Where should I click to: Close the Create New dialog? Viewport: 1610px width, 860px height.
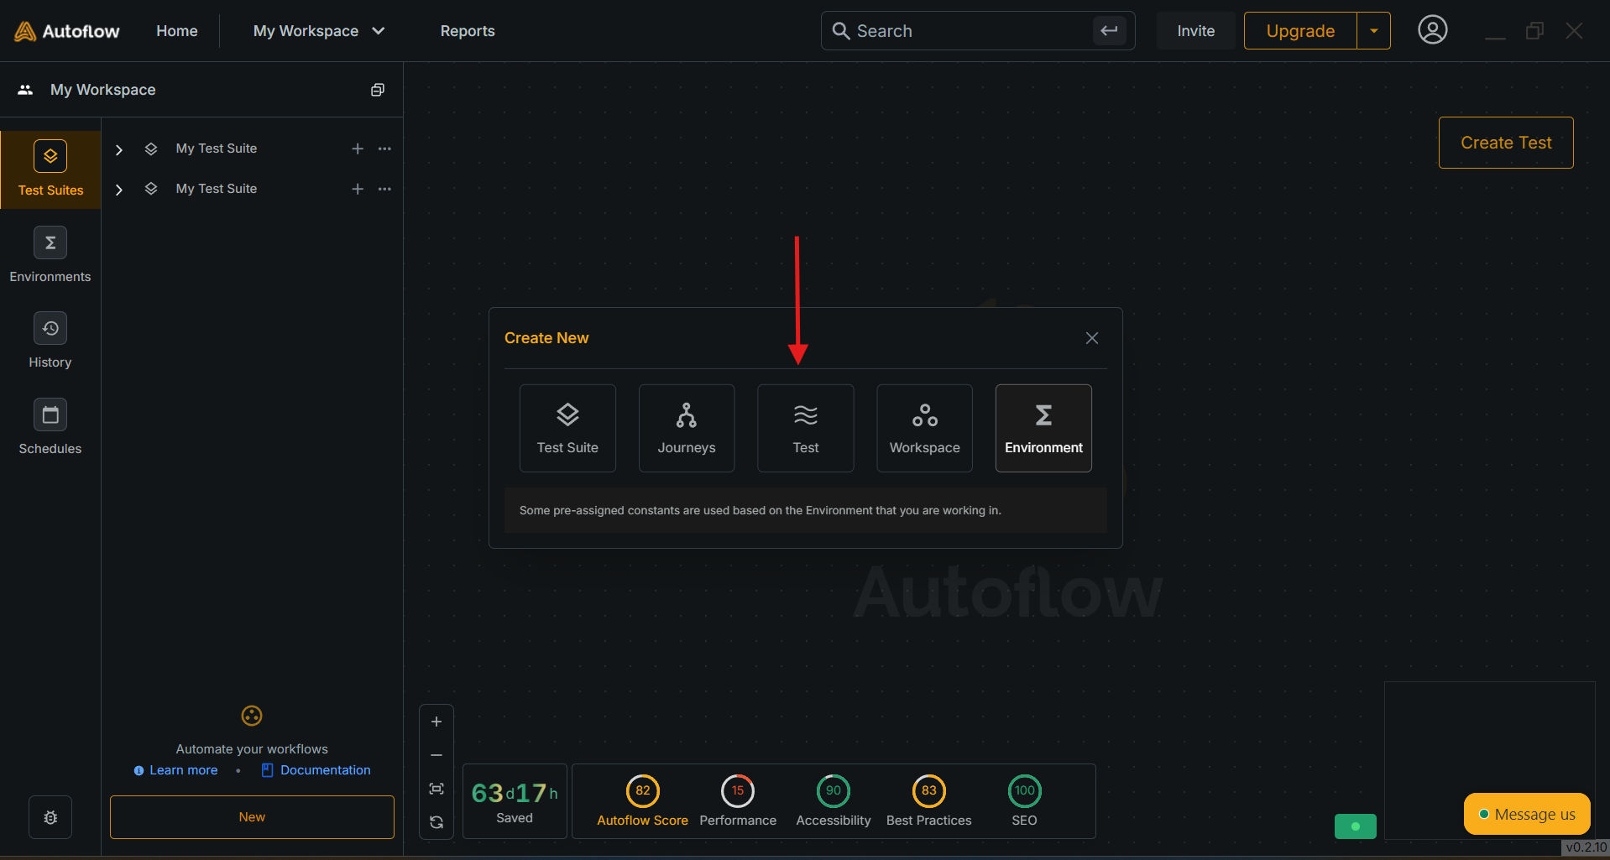pyautogui.click(x=1092, y=338)
